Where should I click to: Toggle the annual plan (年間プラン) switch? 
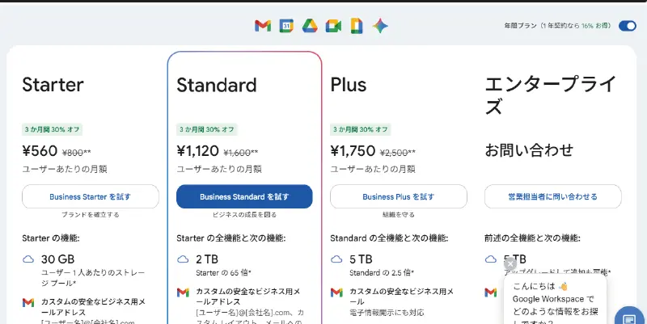tap(628, 26)
